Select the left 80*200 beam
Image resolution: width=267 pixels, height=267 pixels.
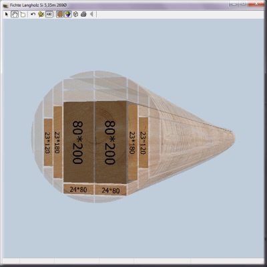(79, 142)
